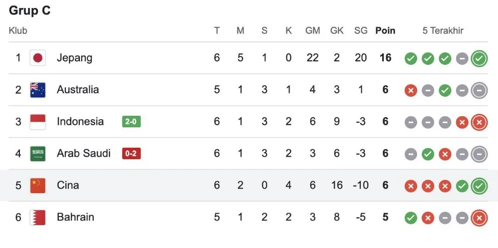Viewport: 498px width, 248px height.
Task: Click the Indonesia flag icon
Action: (x=37, y=122)
